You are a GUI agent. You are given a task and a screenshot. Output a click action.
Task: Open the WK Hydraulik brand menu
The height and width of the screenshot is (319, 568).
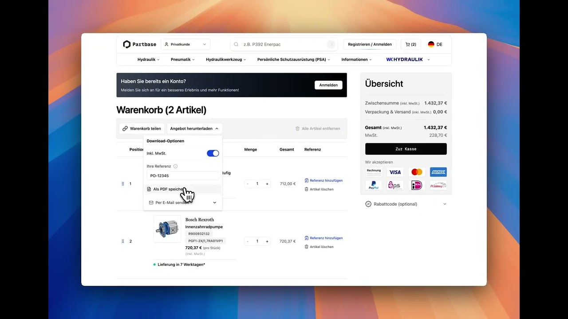408,59
